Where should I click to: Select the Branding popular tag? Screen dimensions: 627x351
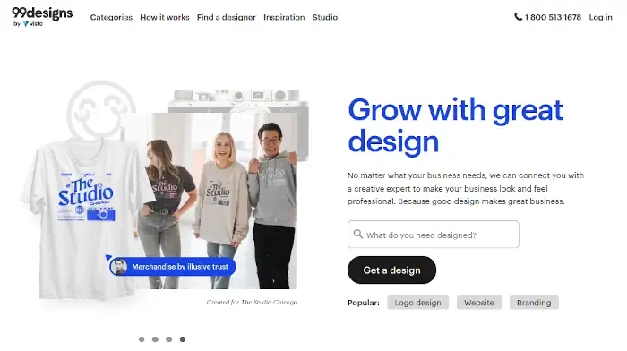point(534,303)
